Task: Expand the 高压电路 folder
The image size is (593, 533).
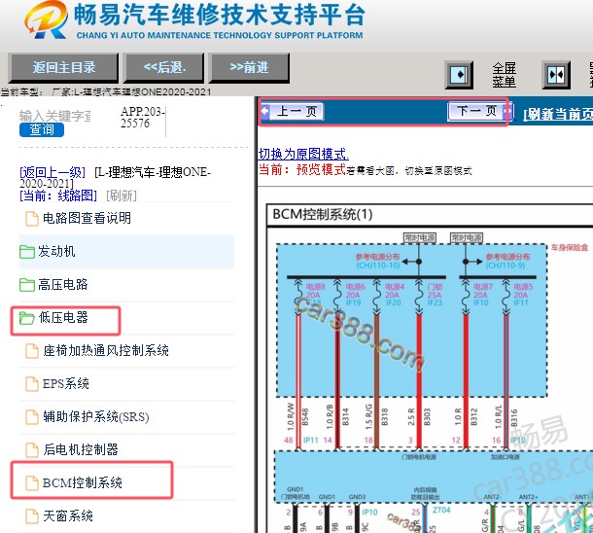Action: click(x=63, y=284)
